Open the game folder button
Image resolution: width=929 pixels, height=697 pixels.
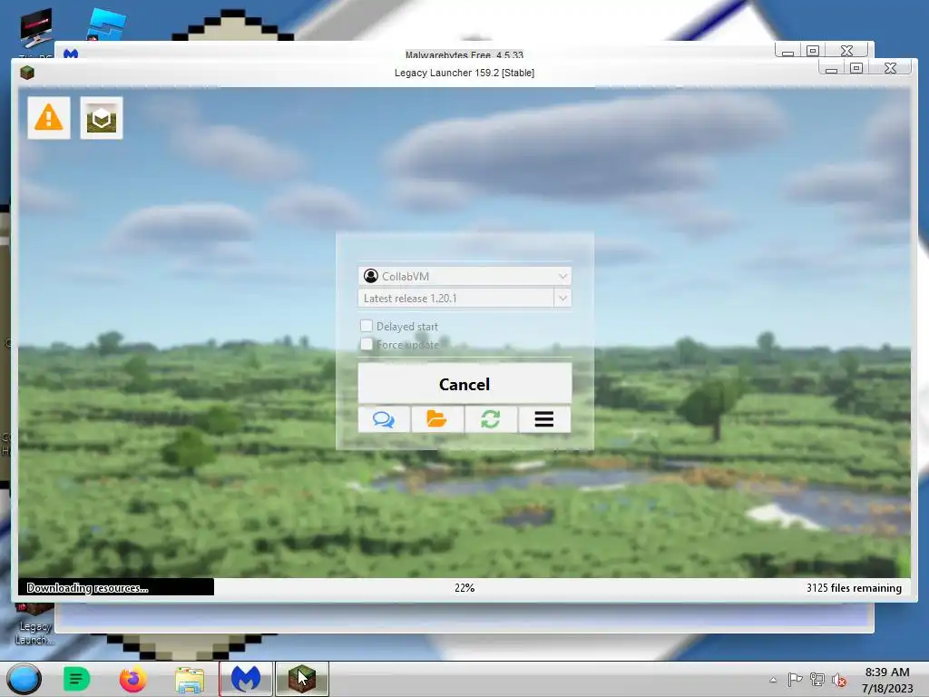[x=437, y=419]
